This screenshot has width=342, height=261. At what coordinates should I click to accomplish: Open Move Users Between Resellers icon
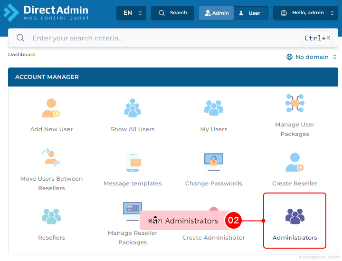(51, 157)
